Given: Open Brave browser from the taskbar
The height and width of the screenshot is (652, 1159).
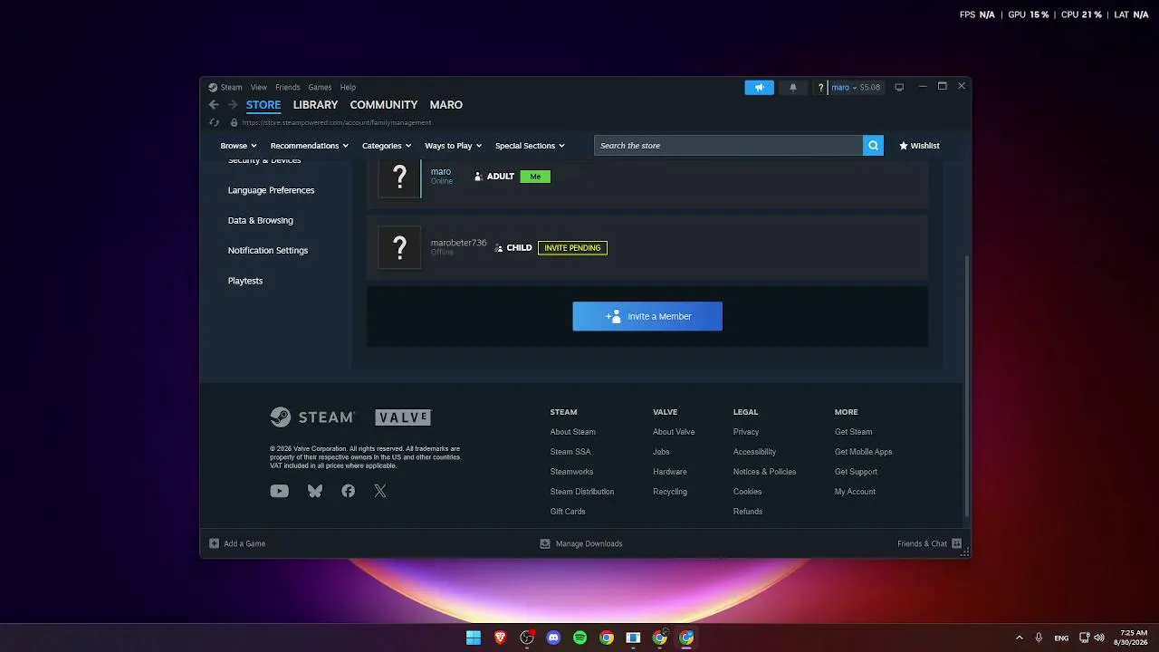Looking at the screenshot, I should 500,638.
